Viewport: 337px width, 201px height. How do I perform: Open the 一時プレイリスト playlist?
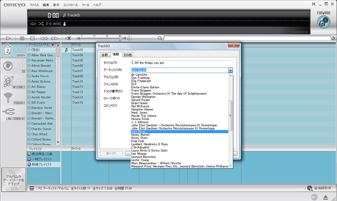42,159
